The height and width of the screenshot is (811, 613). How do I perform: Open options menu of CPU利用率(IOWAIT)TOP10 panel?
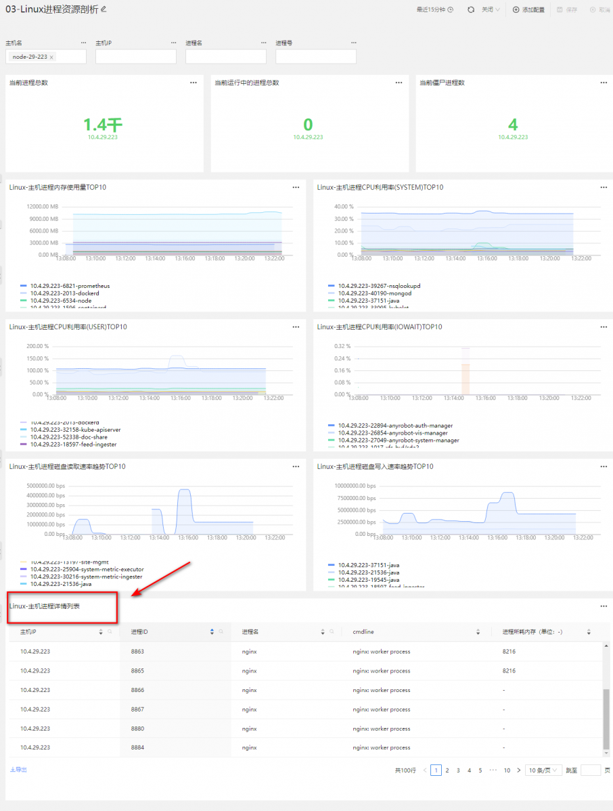click(x=604, y=327)
